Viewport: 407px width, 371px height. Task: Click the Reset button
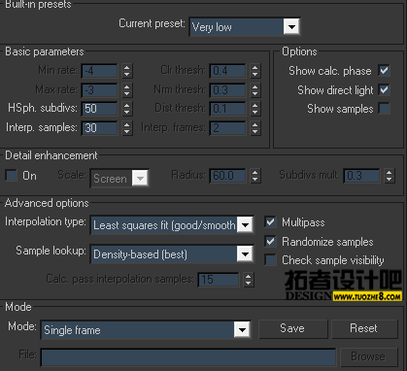click(x=364, y=328)
